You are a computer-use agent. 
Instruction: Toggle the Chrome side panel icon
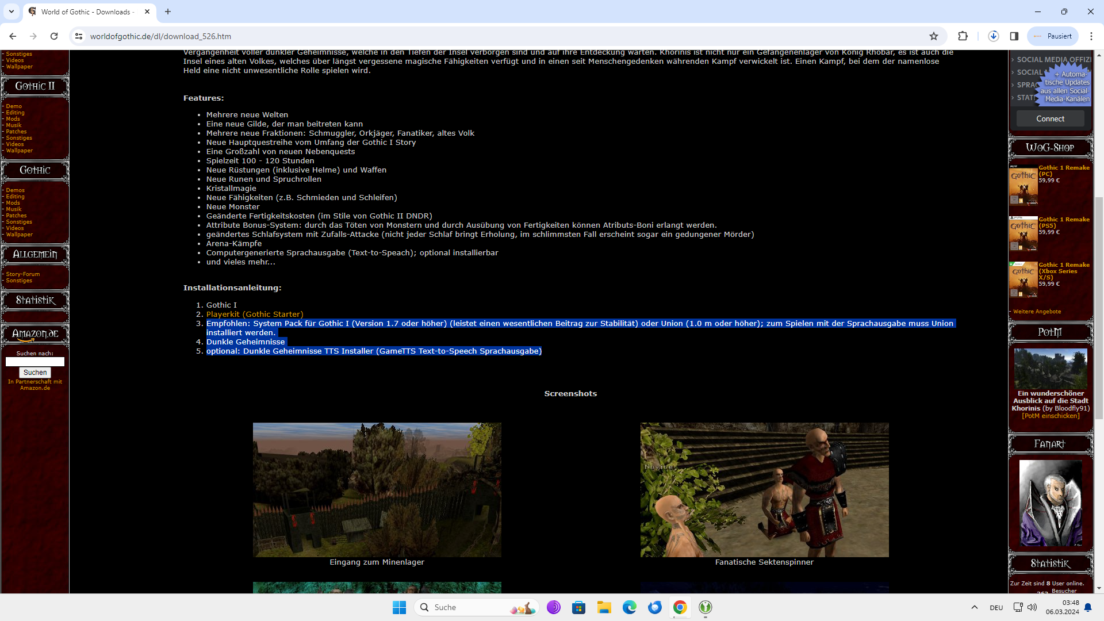(1014, 36)
